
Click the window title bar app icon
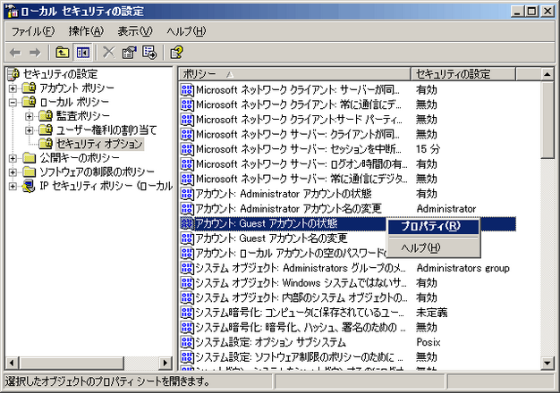(x=13, y=12)
